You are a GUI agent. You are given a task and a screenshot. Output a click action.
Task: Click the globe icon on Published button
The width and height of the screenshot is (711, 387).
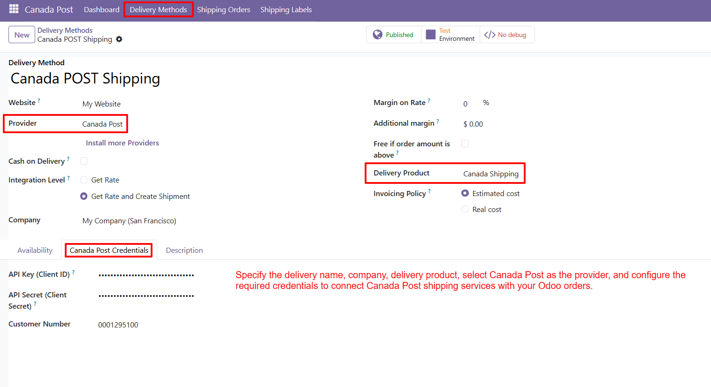coord(378,35)
